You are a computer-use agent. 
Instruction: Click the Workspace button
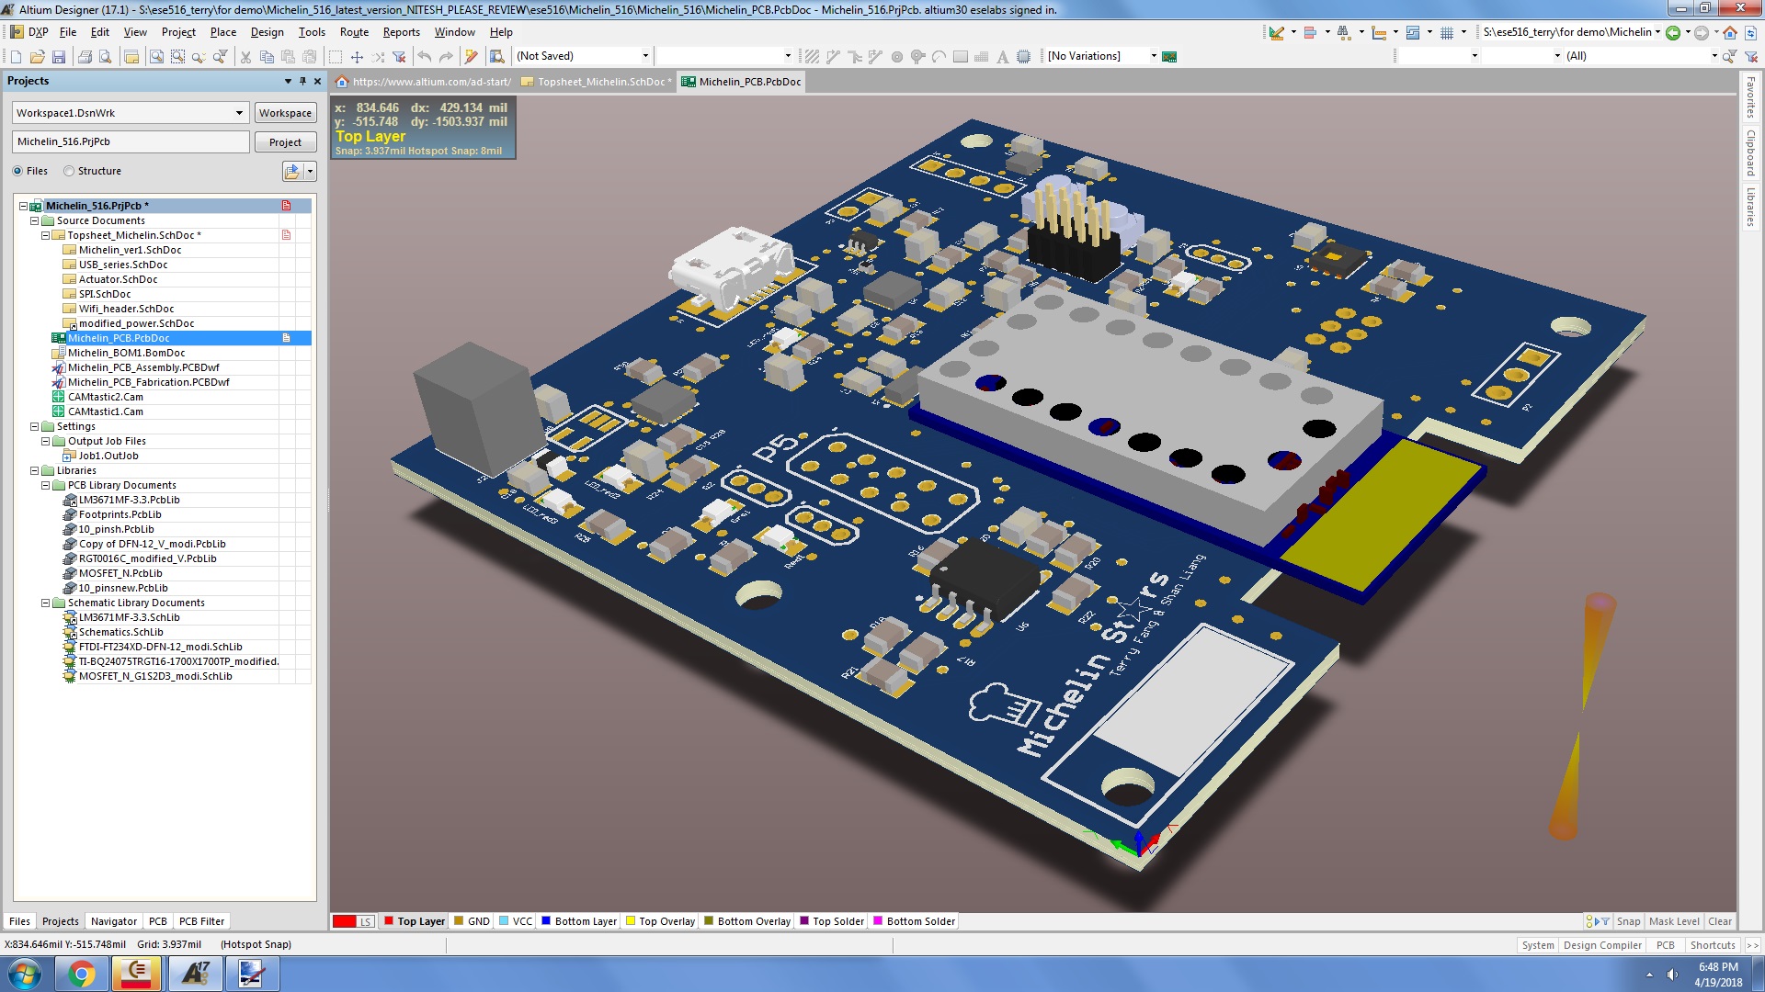[x=285, y=113]
